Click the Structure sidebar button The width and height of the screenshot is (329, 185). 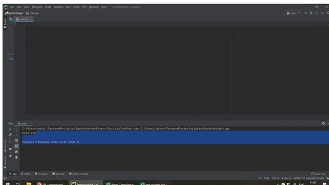(x=5, y=145)
